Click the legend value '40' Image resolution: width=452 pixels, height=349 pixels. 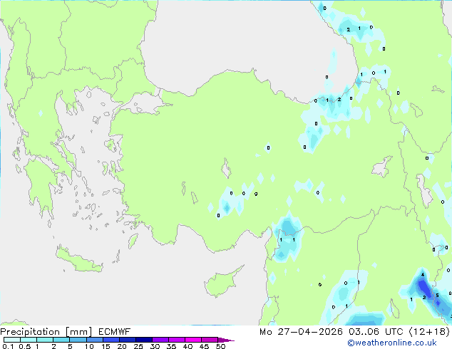click(x=188, y=346)
